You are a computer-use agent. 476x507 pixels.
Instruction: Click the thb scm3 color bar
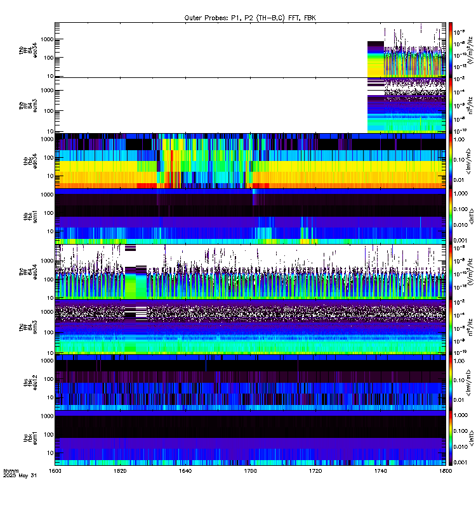tap(451, 105)
